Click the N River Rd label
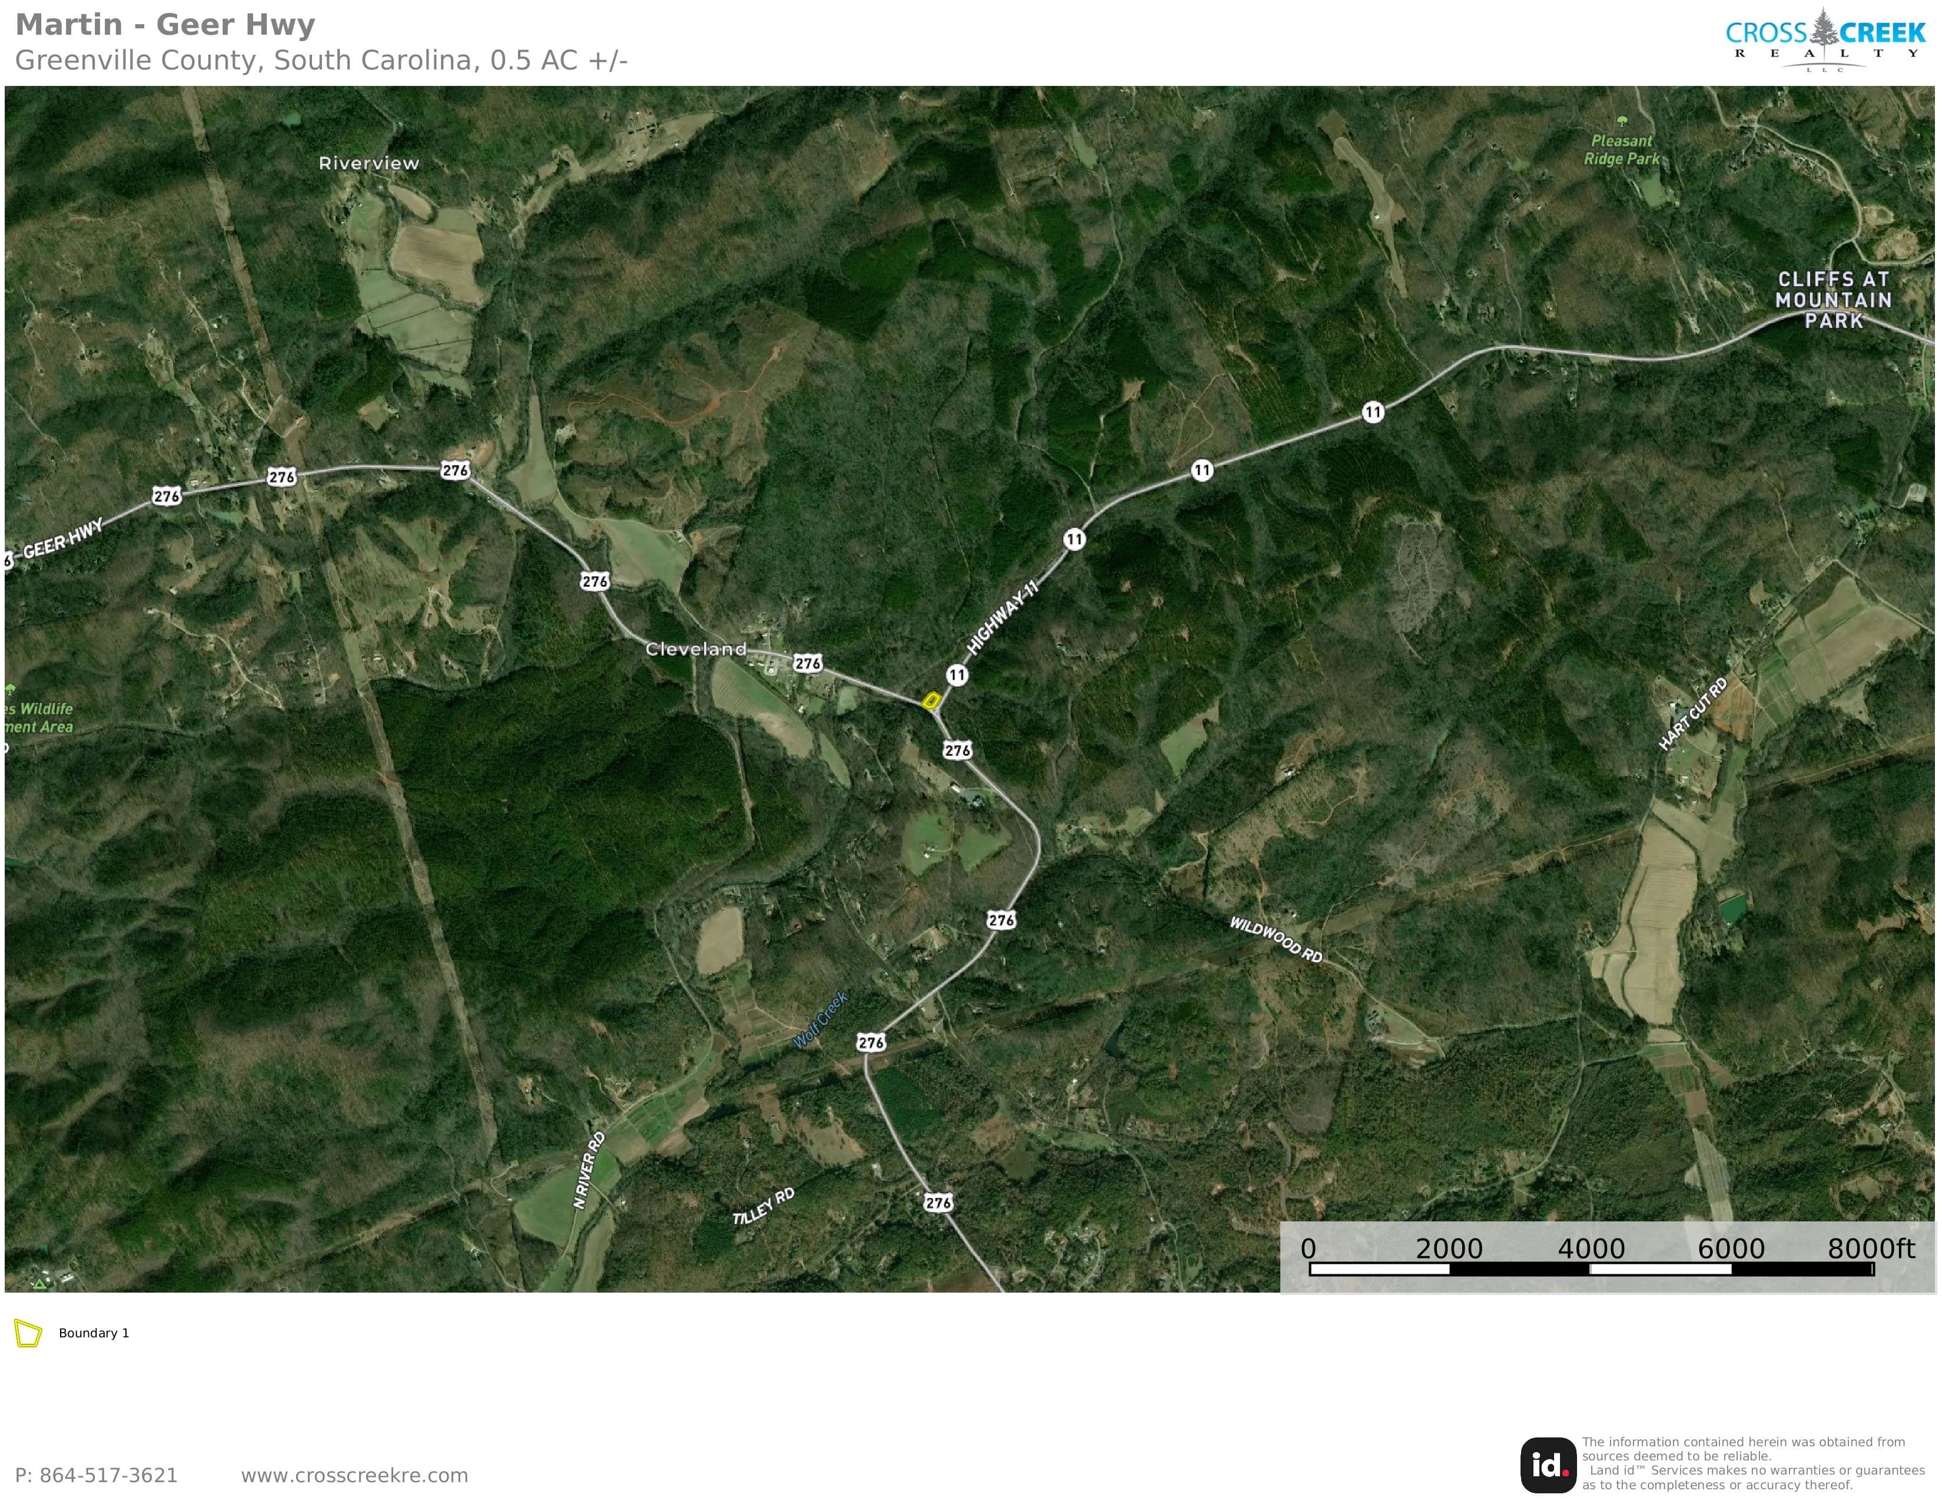 click(x=589, y=1170)
